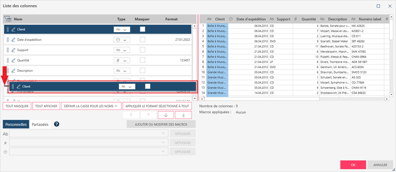Click the pencil edit icon for Quantité row
Viewport: 396px width, 172px height.
pyautogui.click(x=13, y=60)
